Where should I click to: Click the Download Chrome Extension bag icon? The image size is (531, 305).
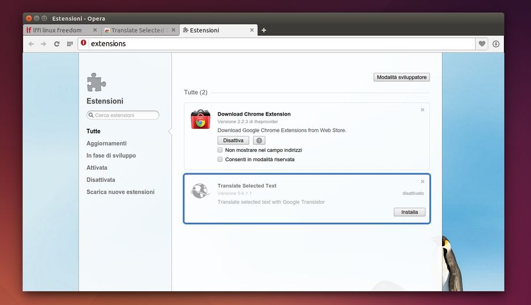click(x=200, y=120)
